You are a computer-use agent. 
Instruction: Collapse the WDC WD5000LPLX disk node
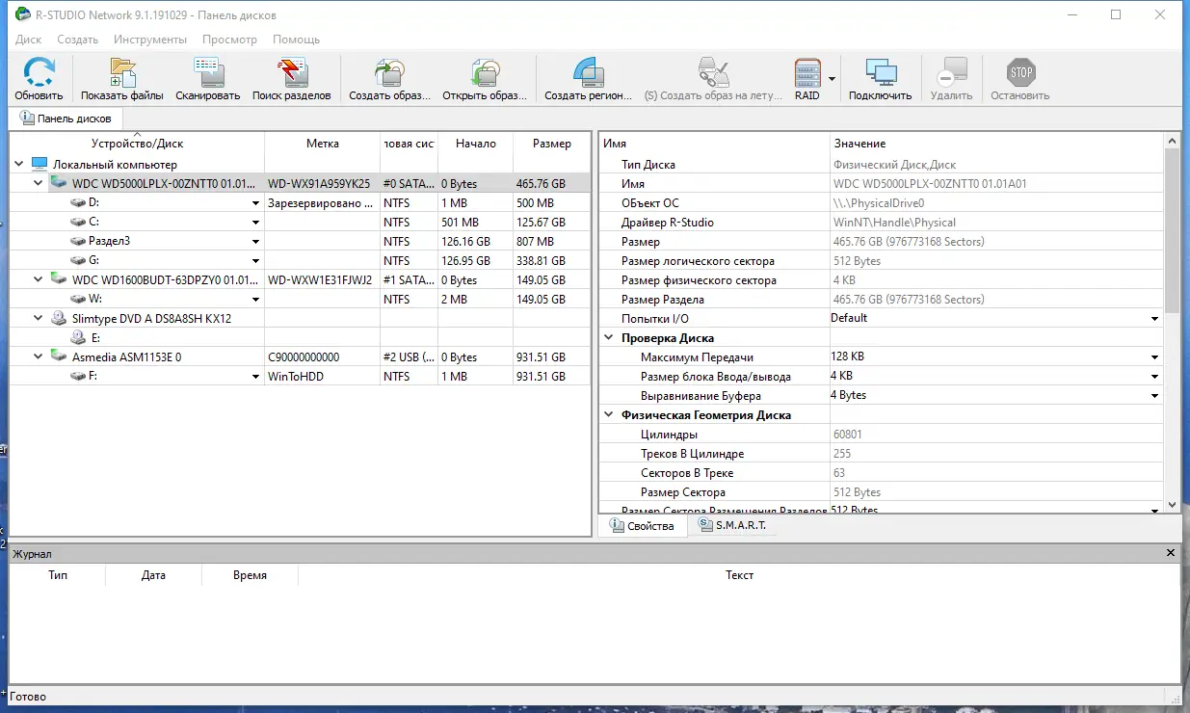(39, 183)
